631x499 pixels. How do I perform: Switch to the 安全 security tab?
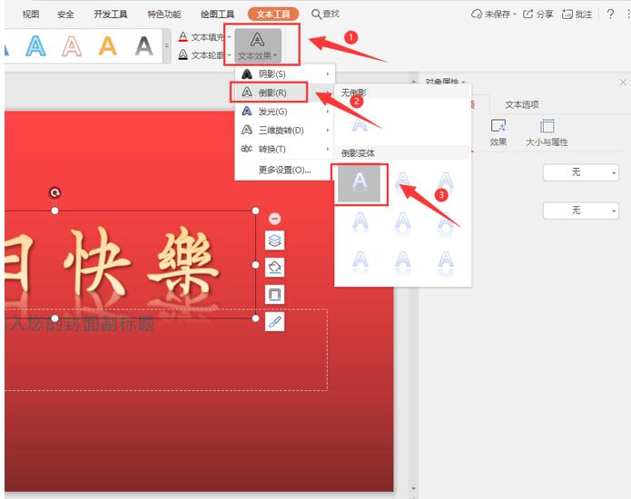tap(65, 15)
